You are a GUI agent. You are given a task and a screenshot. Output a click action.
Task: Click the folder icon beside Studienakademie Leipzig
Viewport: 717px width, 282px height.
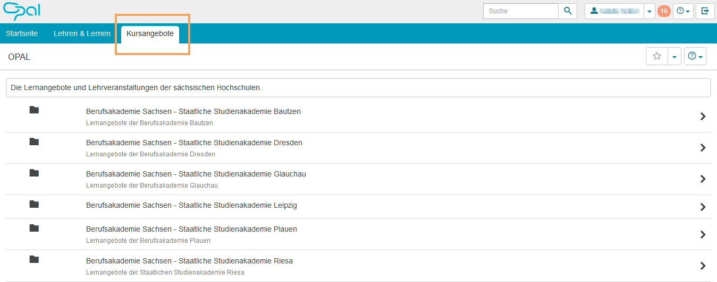tap(34, 204)
